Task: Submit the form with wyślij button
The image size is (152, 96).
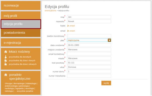Action: click(106, 83)
